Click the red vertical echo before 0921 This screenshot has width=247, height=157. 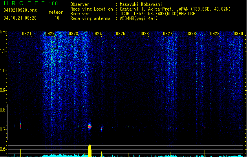click(x=20, y=125)
